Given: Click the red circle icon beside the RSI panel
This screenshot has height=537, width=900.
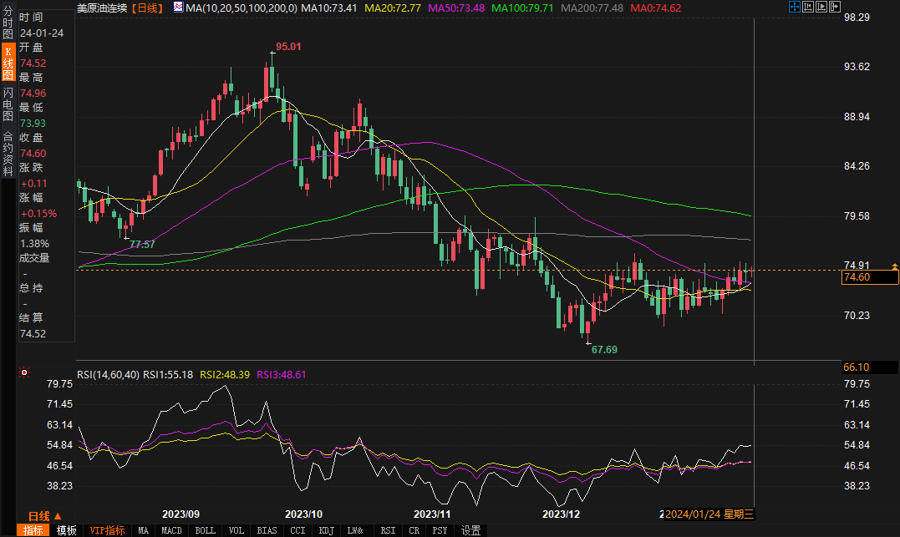Looking at the screenshot, I should coord(24,372).
